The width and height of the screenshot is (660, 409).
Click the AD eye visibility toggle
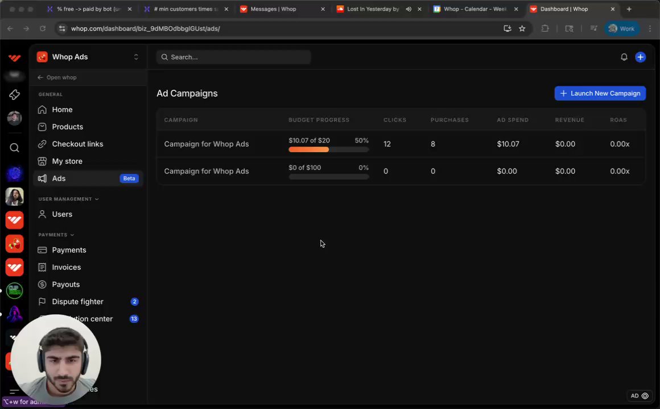[640, 395]
